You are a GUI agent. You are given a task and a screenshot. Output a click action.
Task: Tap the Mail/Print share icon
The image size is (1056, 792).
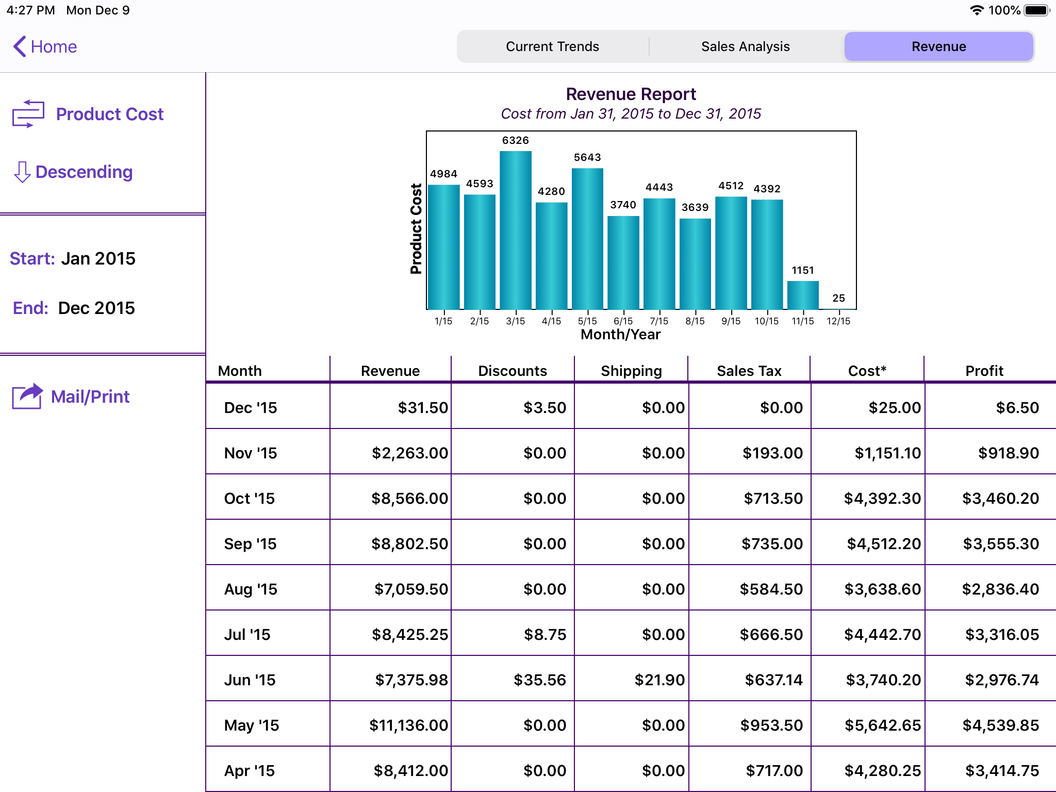point(27,397)
